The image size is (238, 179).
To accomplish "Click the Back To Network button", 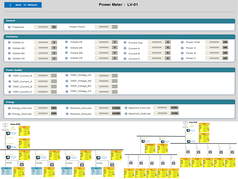I will coord(23,5).
